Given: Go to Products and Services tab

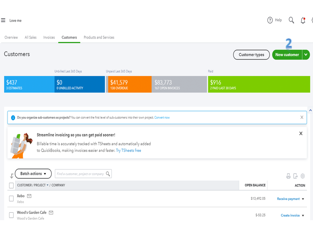Looking at the screenshot, I should click(x=99, y=37).
